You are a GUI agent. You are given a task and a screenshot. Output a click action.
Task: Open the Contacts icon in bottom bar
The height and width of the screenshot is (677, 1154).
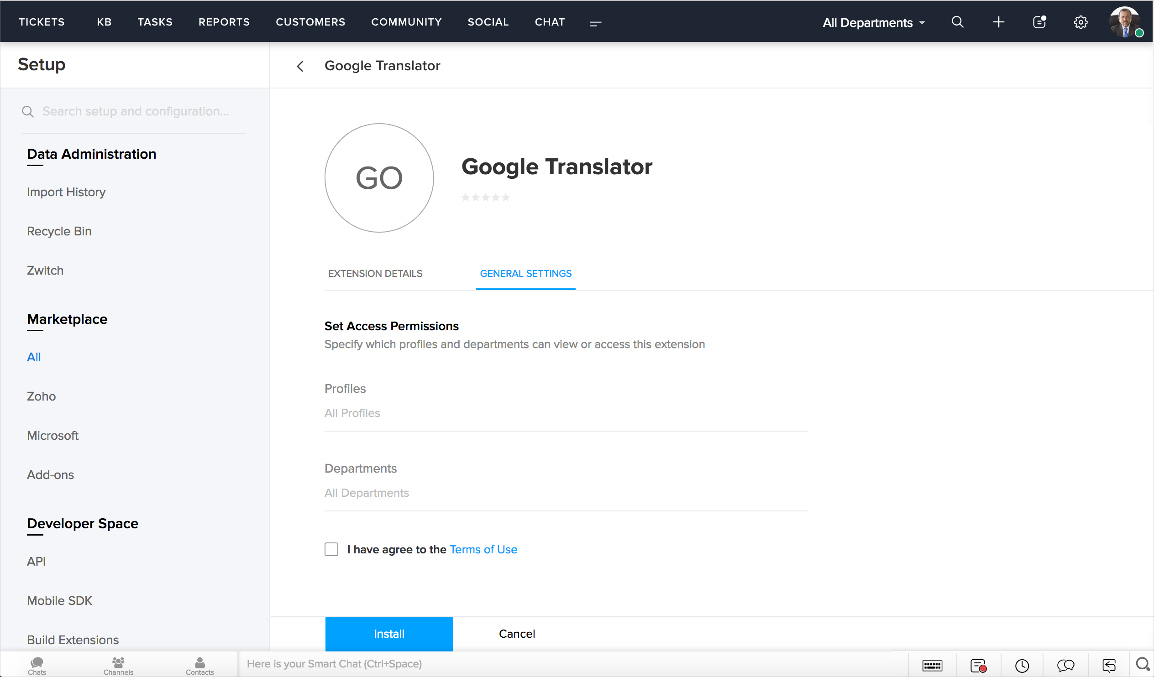[x=199, y=665]
